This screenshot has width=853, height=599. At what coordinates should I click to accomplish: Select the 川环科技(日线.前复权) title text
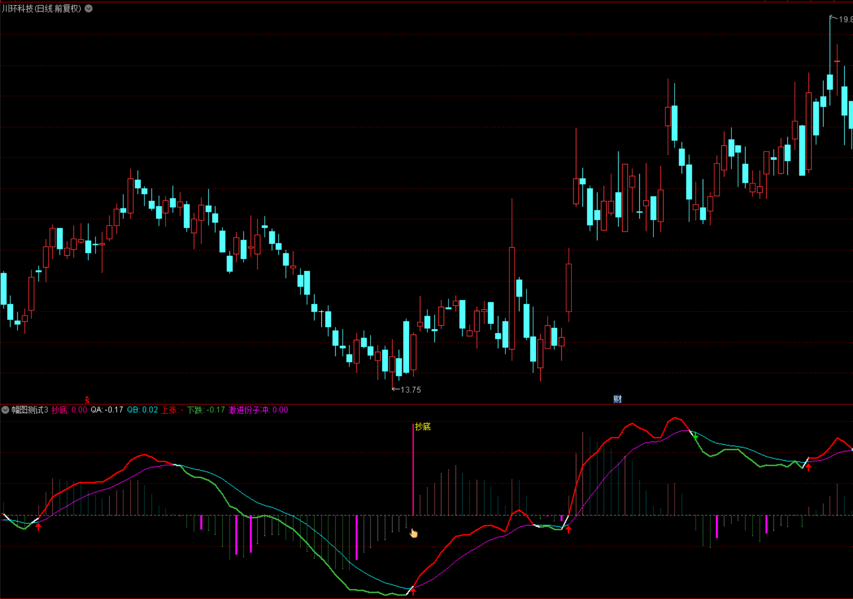click(41, 8)
